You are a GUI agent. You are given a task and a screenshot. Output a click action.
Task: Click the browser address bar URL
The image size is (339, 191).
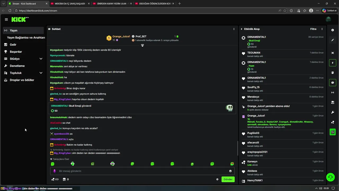tap(38, 11)
